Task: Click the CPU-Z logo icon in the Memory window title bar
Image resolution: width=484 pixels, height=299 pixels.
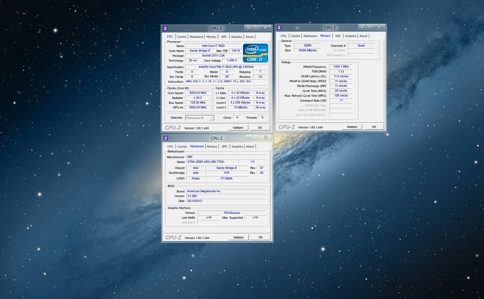Action: coord(279,28)
